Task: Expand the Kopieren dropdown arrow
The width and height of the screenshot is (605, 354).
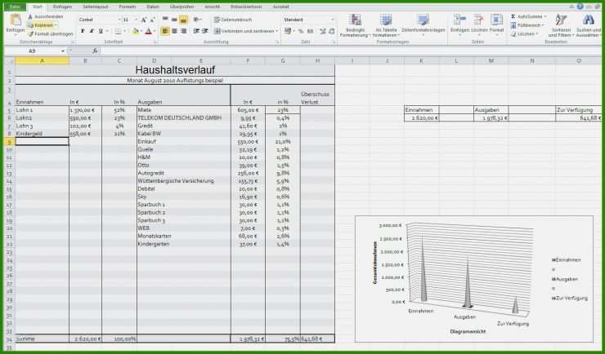Action: point(56,25)
